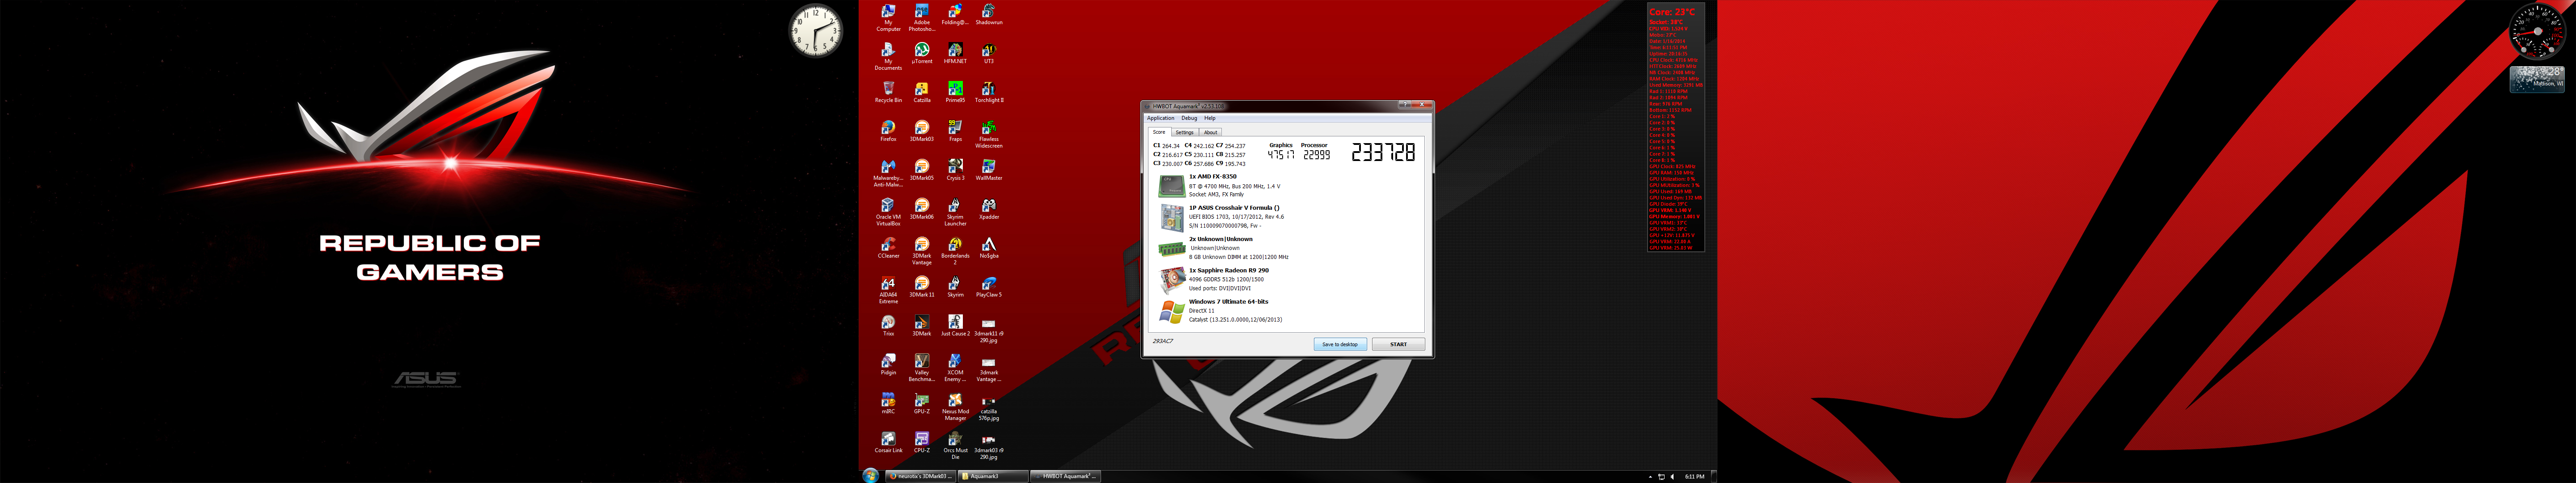Viewport: 2576px width, 483px height.
Task: Launch the UT3 desktop shortcut
Action: click(x=988, y=54)
